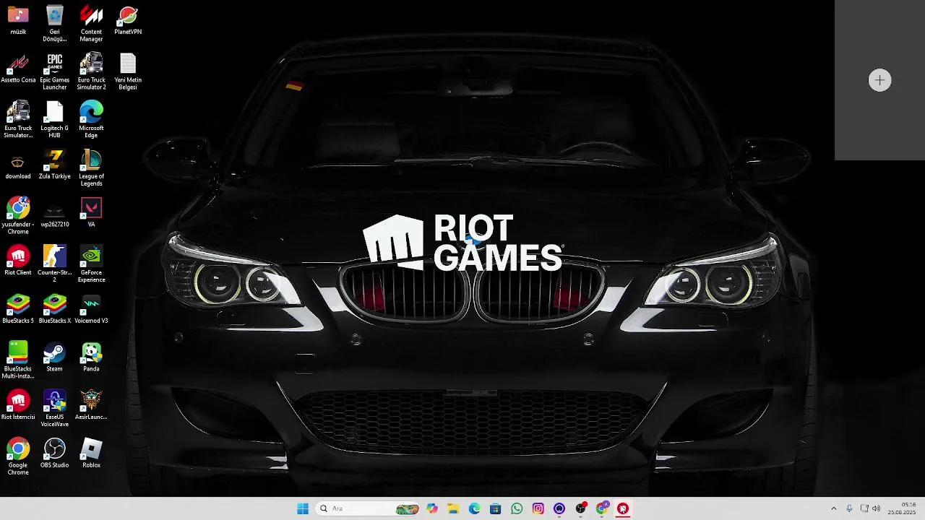The image size is (925, 520).
Task: Open the purple circle app in the taskbar
Action: point(559,508)
